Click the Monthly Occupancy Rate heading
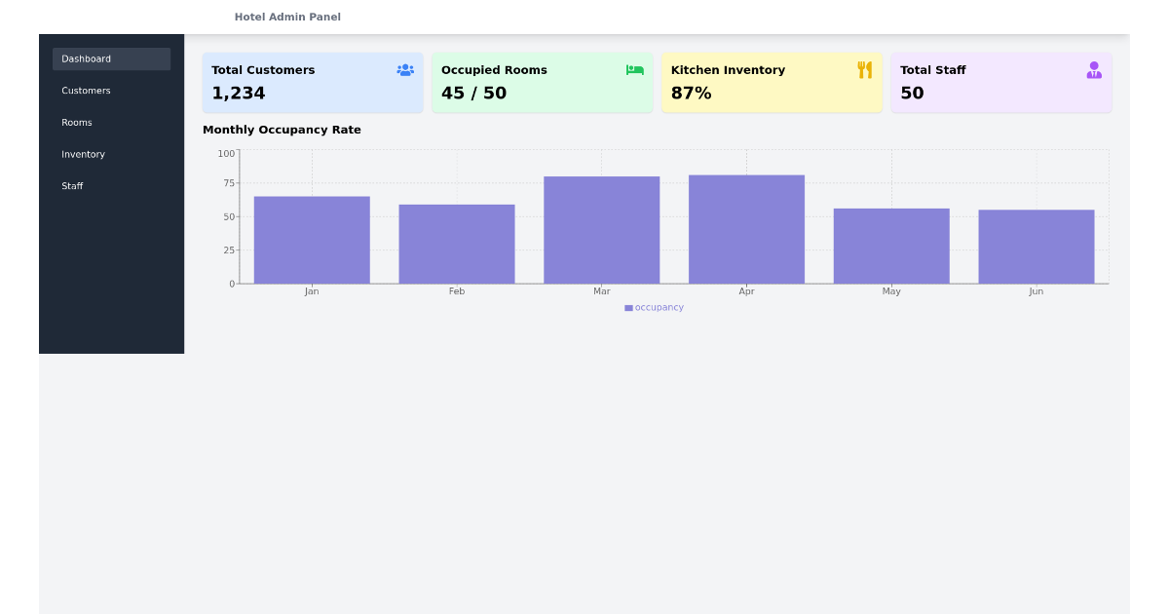1169x614 pixels. click(x=283, y=130)
